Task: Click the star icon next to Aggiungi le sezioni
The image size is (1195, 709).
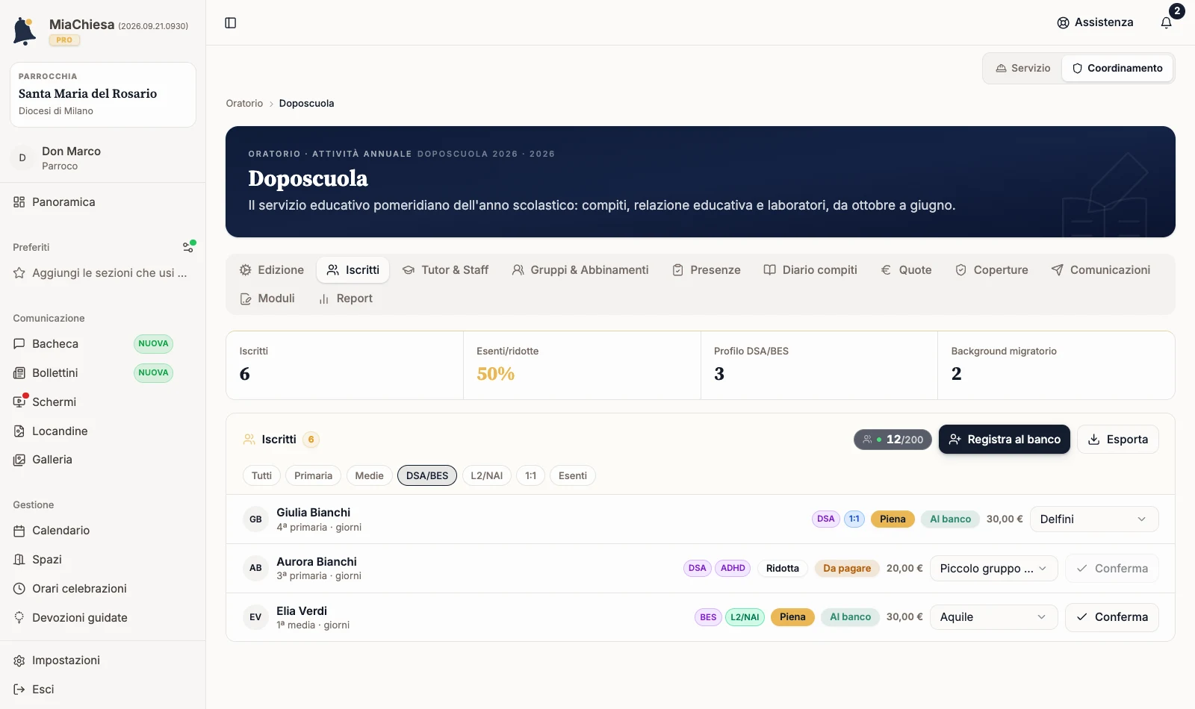Action: [x=19, y=273]
